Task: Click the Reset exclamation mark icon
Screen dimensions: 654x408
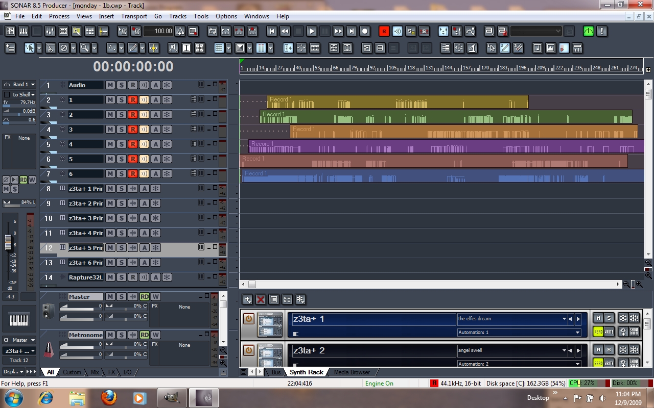Action: 602,31
